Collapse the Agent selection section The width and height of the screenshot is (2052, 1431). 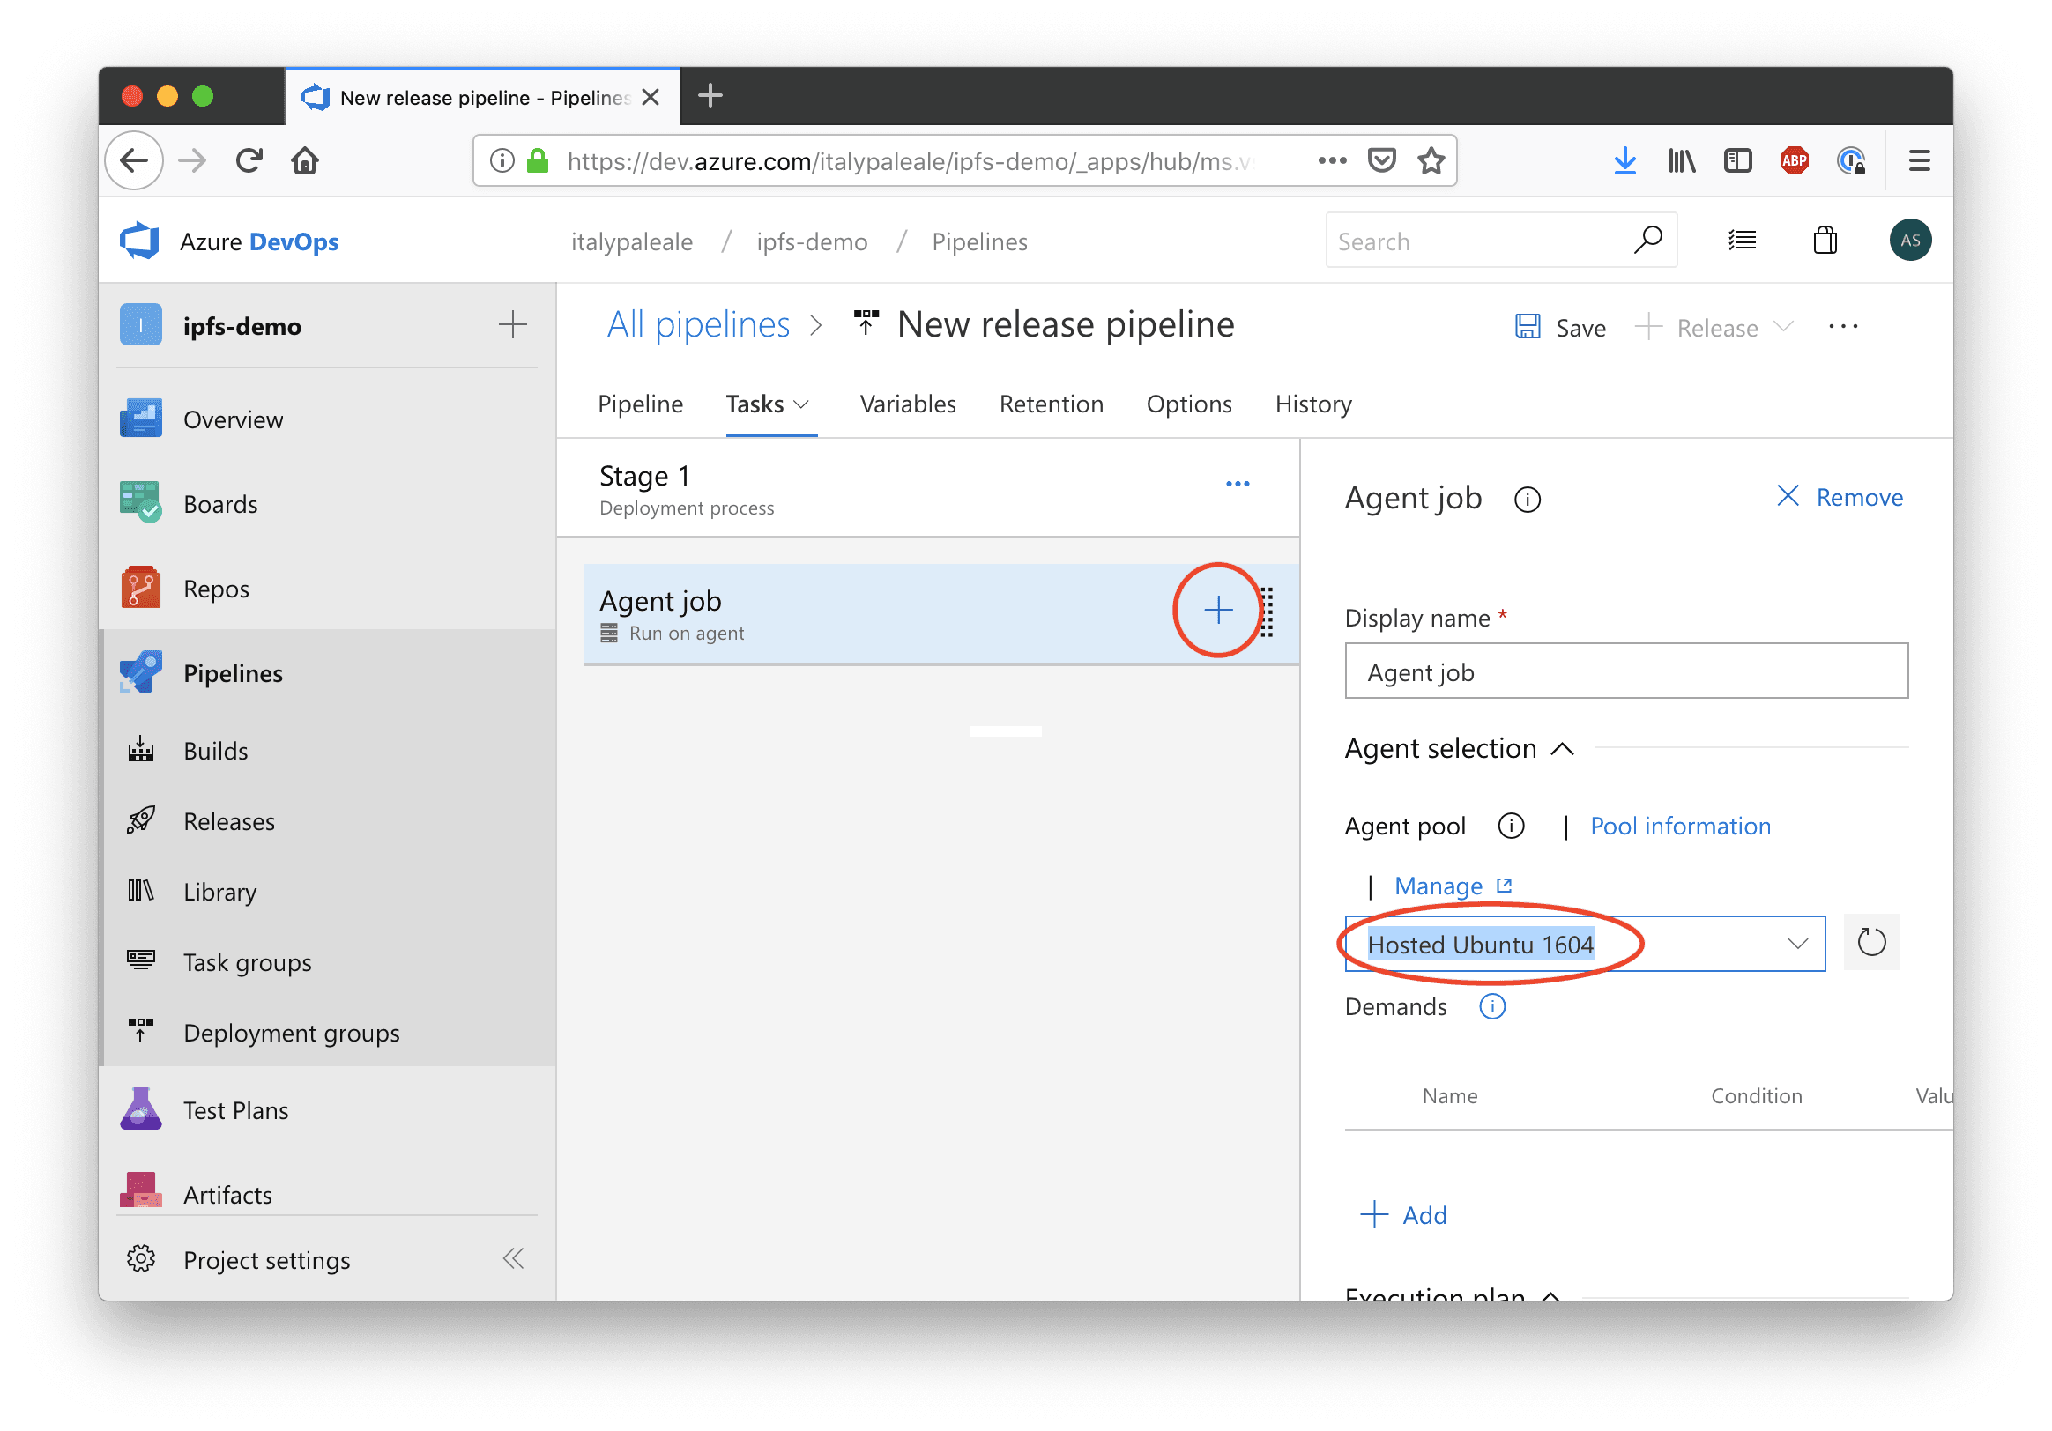[1561, 749]
